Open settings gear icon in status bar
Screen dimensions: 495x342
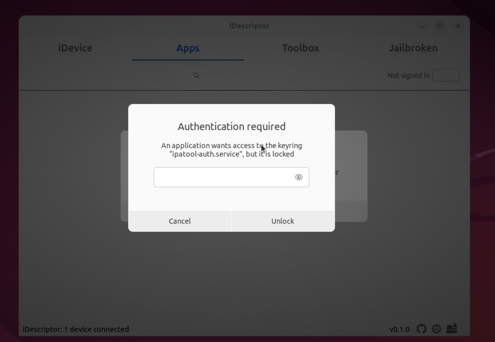click(x=436, y=329)
